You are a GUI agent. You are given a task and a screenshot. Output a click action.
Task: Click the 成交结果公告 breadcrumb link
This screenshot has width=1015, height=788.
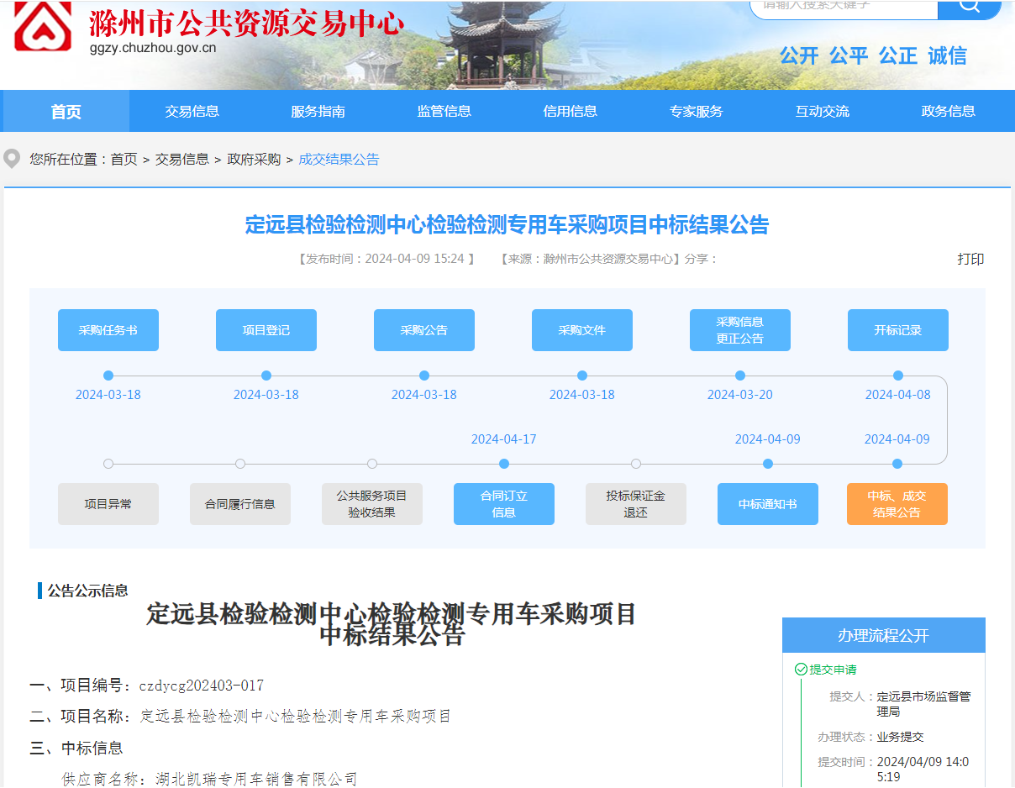(x=339, y=160)
